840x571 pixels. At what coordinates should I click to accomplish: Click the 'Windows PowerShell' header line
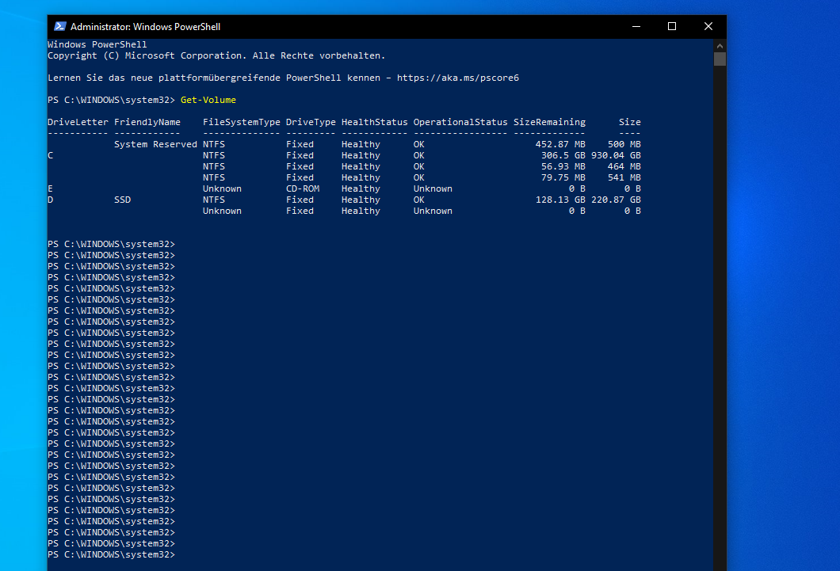point(97,44)
